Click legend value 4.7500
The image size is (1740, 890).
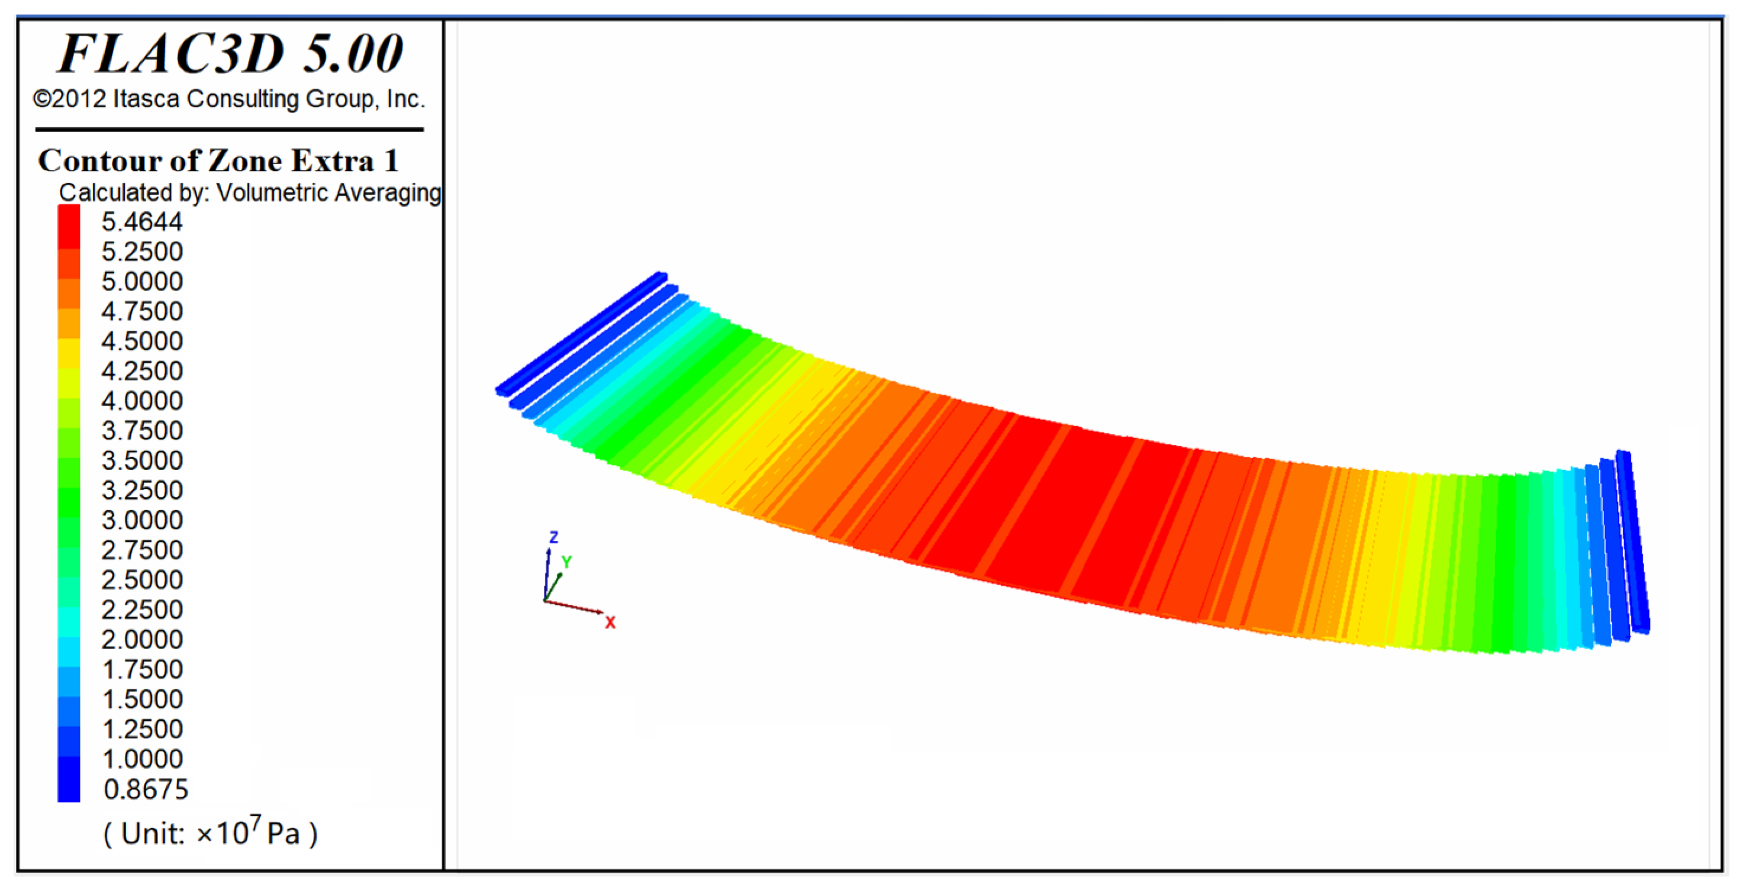[x=142, y=311]
